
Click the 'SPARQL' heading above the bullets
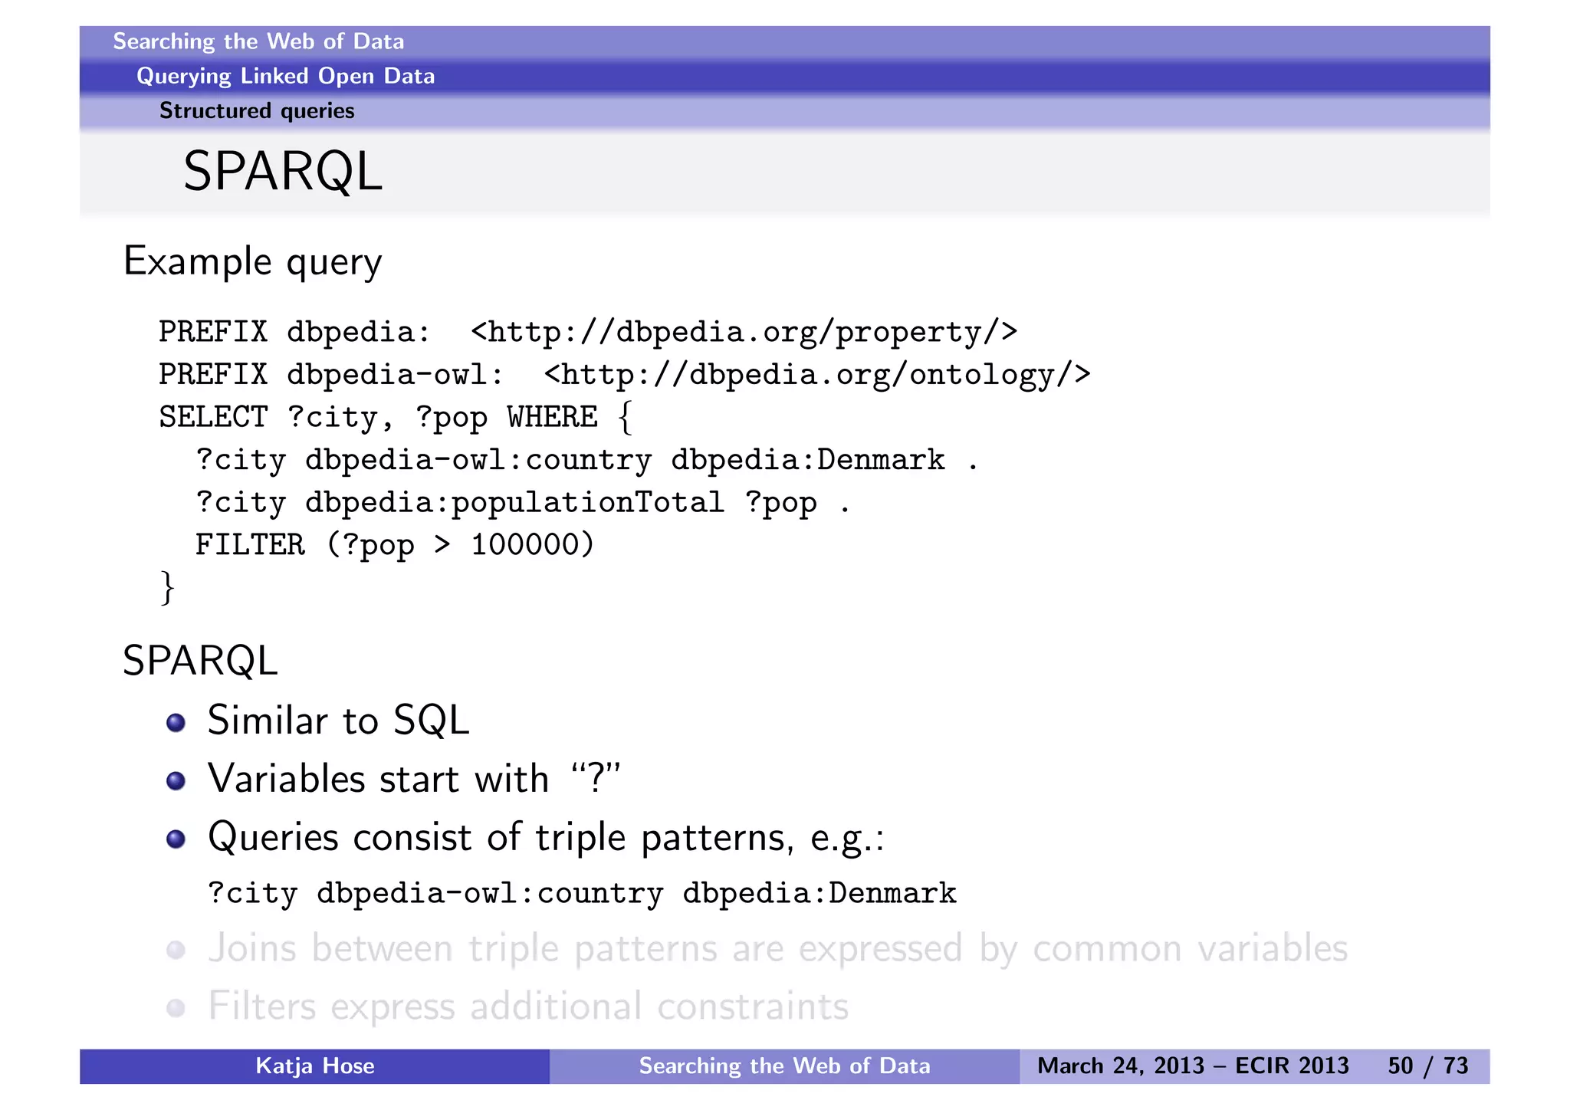click(x=200, y=661)
